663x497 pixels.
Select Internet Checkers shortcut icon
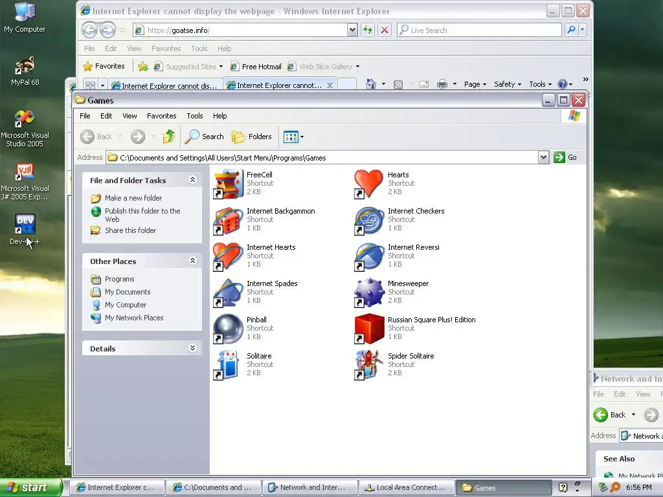pyautogui.click(x=368, y=220)
